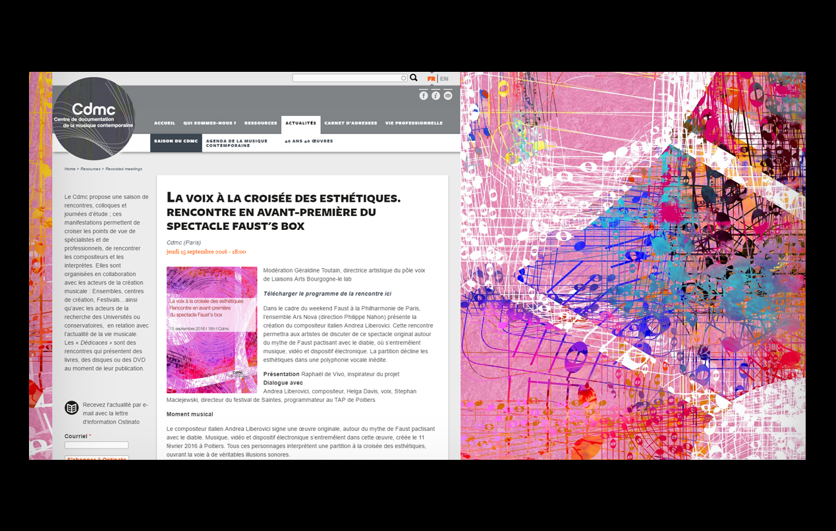Click the Home breadcrumb link
Viewport: 836px width, 531px height.
point(70,169)
